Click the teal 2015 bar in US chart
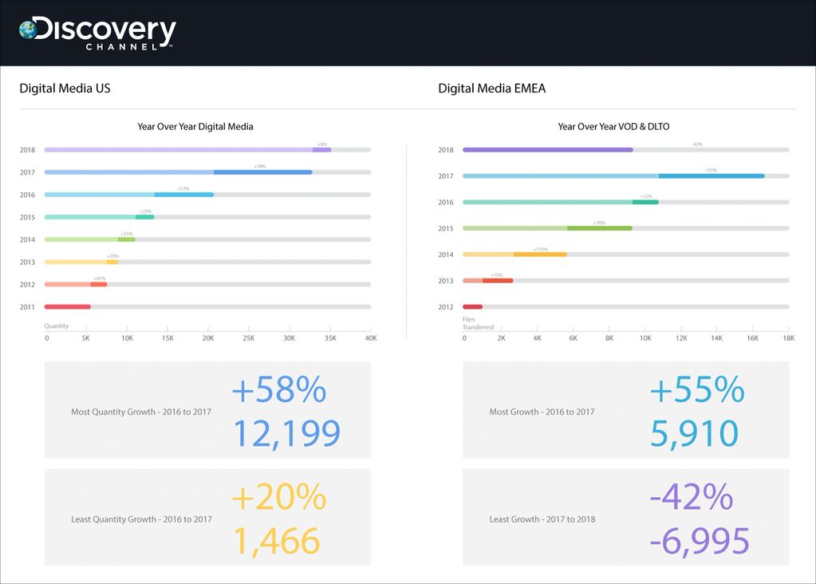The width and height of the screenshot is (816, 584). (x=100, y=217)
